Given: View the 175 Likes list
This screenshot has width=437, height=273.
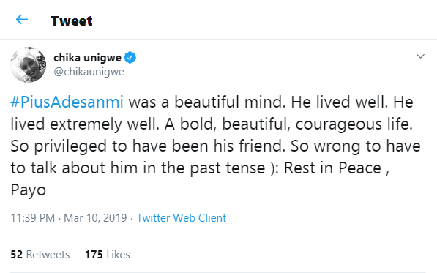Looking at the screenshot, I should click(108, 255).
